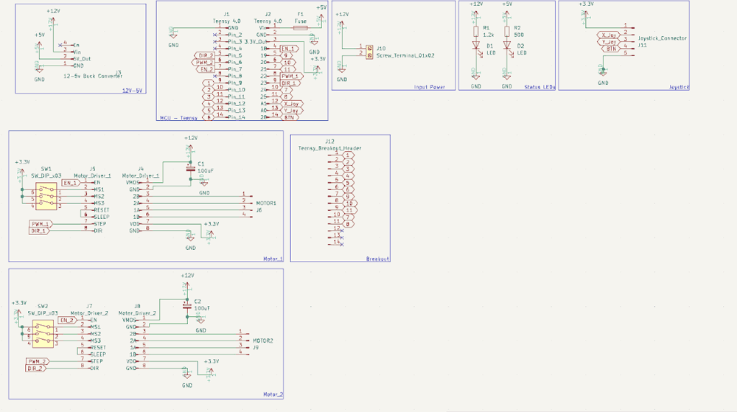
Task: Select the F1 Fuse symbol
Action: (301, 28)
